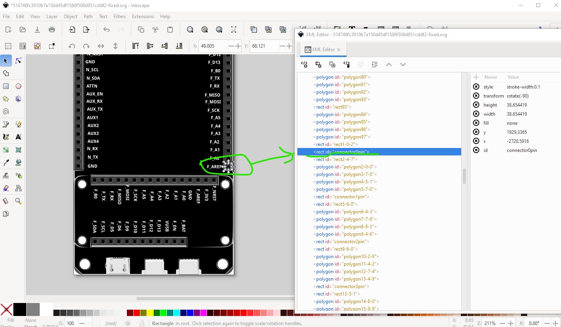Screen dimensions: 561x327
Task: Click Zoom to fit page icon
Action: pos(219,30)
